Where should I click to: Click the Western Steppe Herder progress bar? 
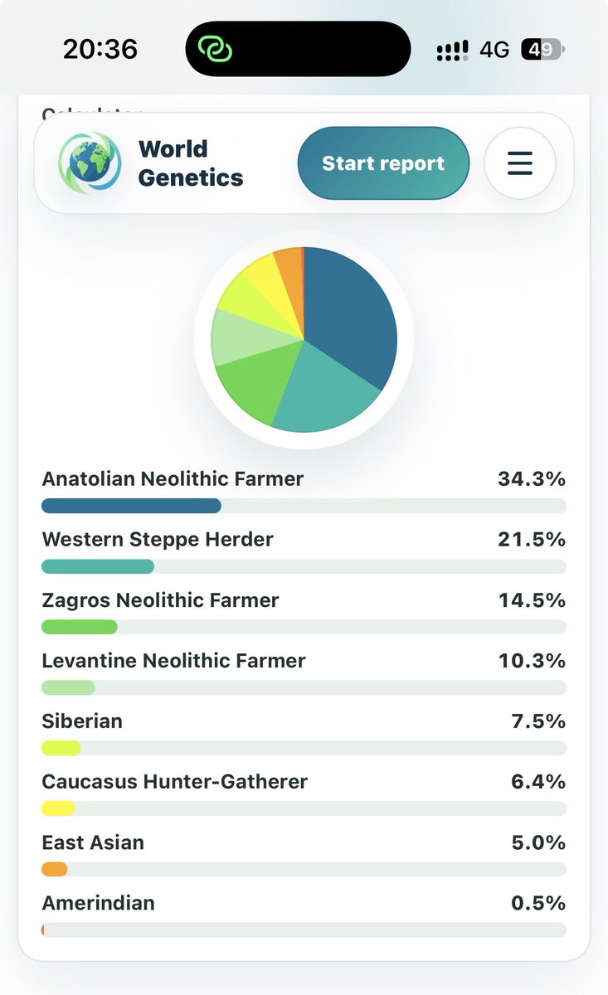pyautogui.click(x=304, y=566)
